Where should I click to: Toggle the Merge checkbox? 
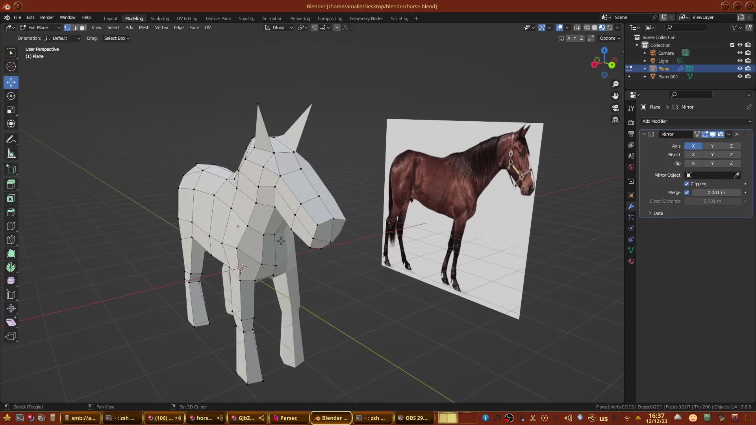pos(687,192)
